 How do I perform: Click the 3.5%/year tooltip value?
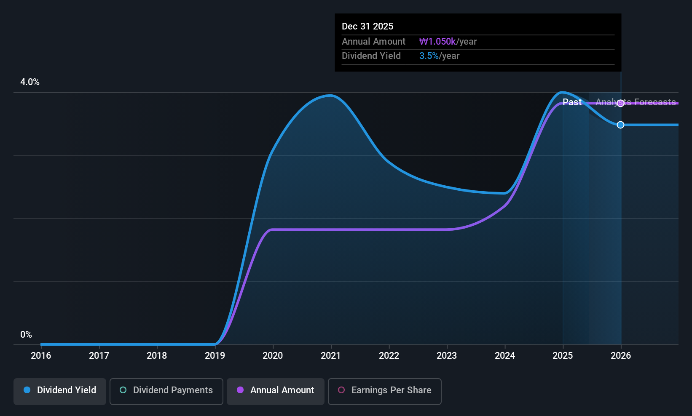coord(439,56)
